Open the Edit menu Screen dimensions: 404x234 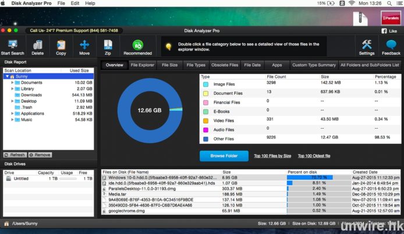click(x=75, y=3)
